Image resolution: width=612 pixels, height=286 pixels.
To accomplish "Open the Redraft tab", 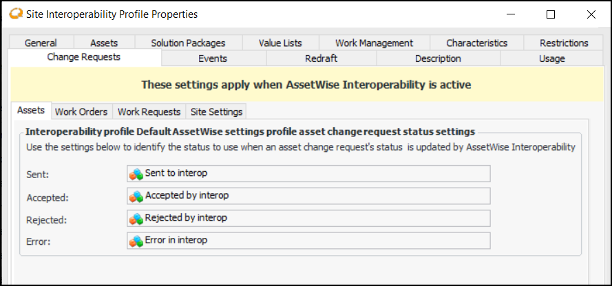I will click(321, 58).
